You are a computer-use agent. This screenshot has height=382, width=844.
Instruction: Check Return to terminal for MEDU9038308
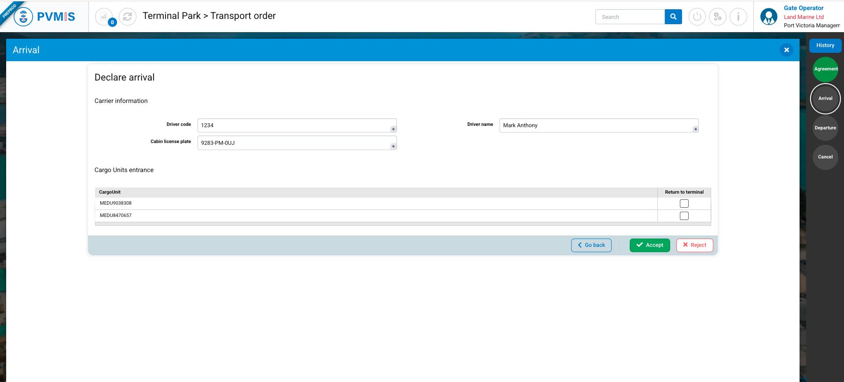point(684,203)
